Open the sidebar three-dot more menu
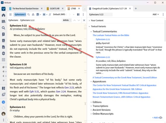 pos(4,120)
